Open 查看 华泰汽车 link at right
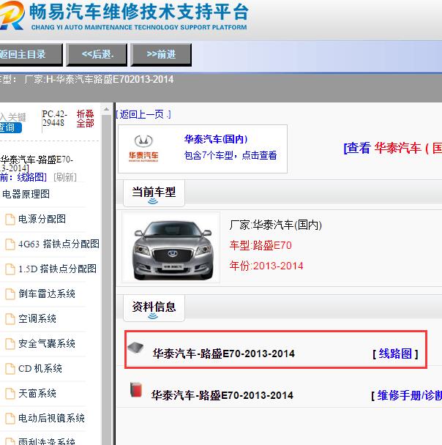Viewport: 442px width, 445px height. (x=393, y=148)
